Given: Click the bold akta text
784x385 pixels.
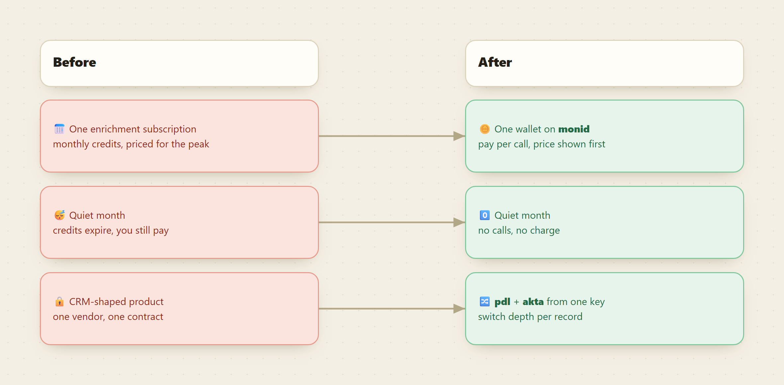Looking at the screenshot, I should point(533,301).
